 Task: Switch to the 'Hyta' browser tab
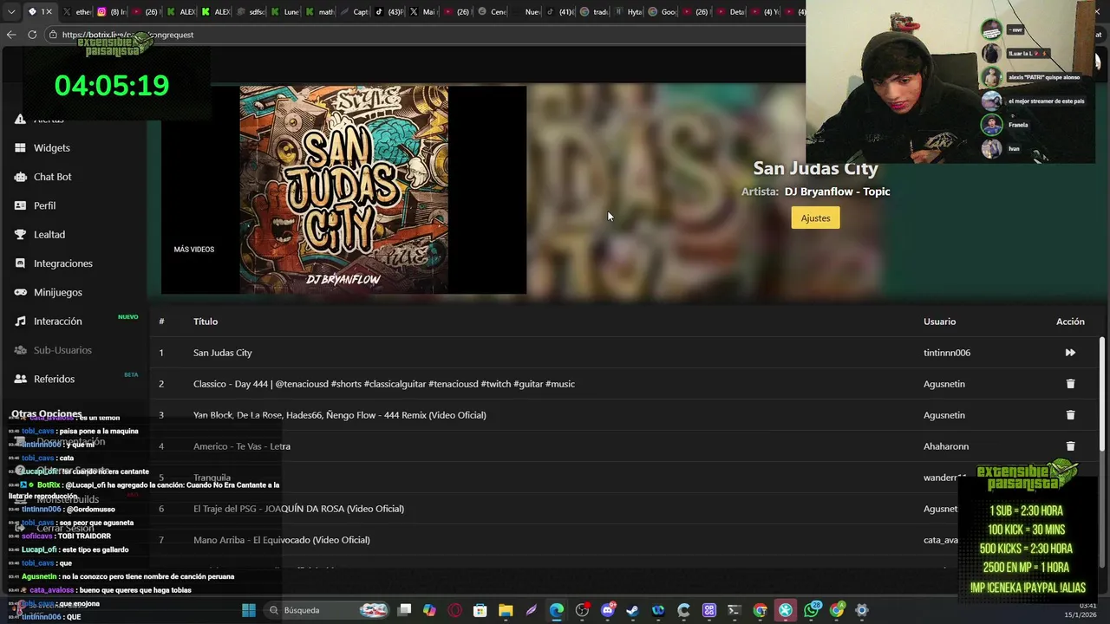pos(630,12)
